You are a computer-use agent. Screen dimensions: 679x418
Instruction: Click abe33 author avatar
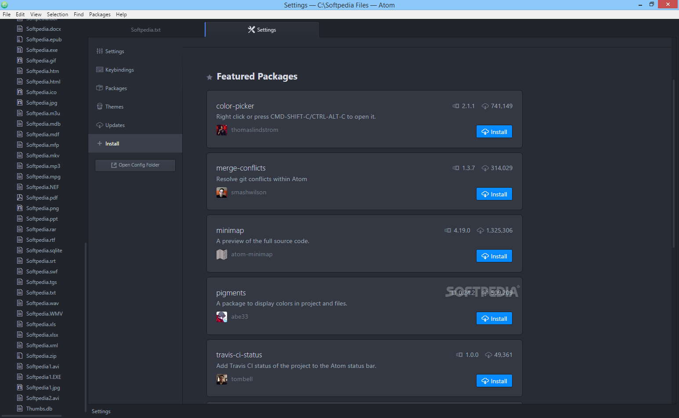pyautogui.click(x=222, y=317)
